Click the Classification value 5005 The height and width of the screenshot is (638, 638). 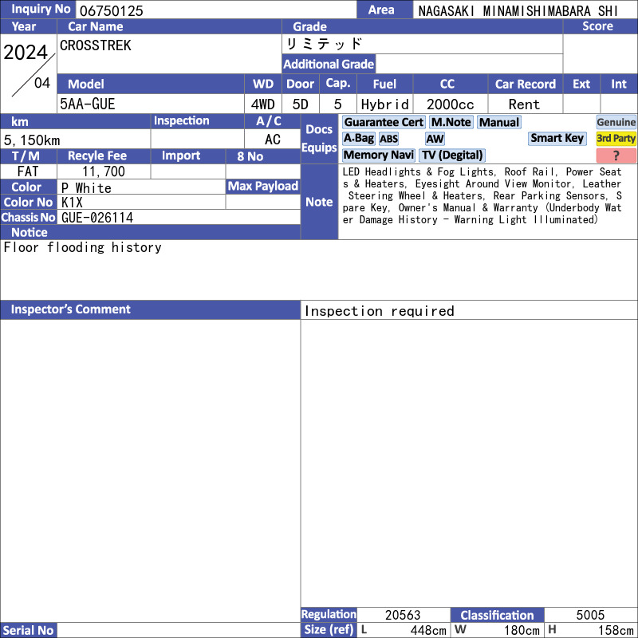point(590,615)
